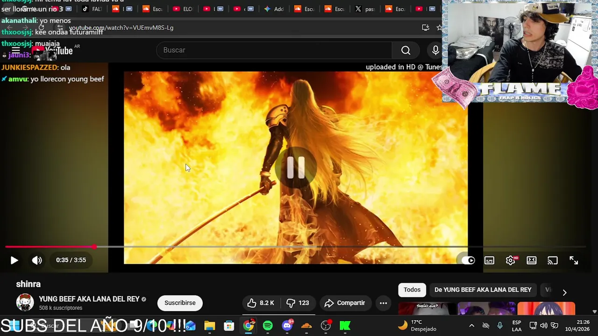Screen dimensions: 598x336
Task: Like the video showing 8.2 K
Action: click(261, 303)
